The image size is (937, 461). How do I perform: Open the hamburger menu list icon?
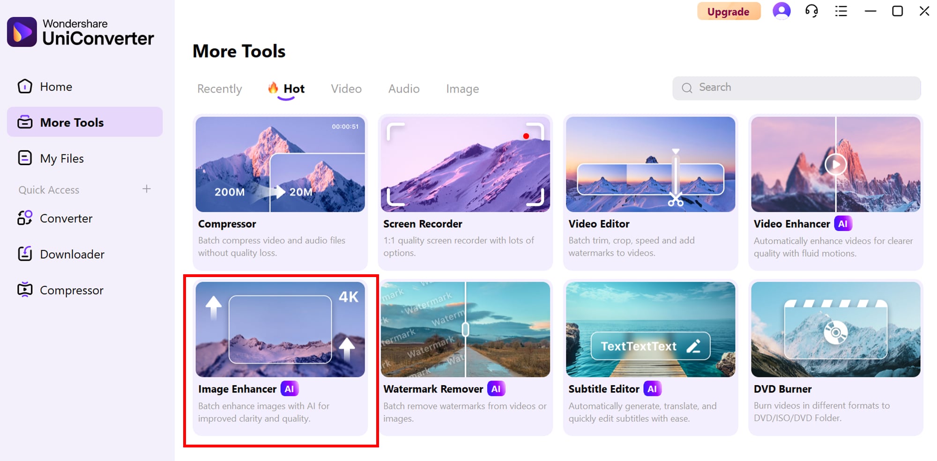pyautogui.click(x=841, y=11)
